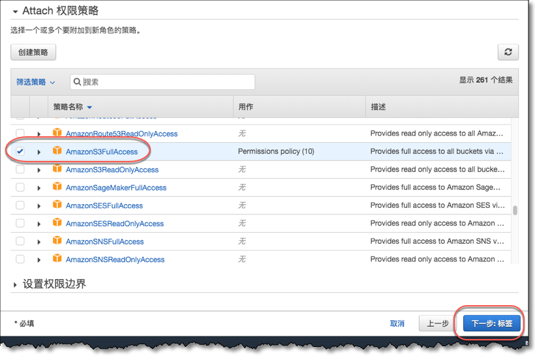Screen dimensions: 535x356
Task: Click the AmazonRoute53ReadOnlyAccess policy box icon
Action: coord(57,132)
